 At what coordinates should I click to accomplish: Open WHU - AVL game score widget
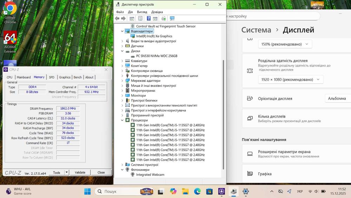tap(18, 191)
